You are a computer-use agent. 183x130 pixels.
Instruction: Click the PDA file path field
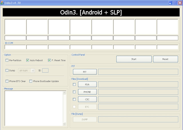pos(138,84)
